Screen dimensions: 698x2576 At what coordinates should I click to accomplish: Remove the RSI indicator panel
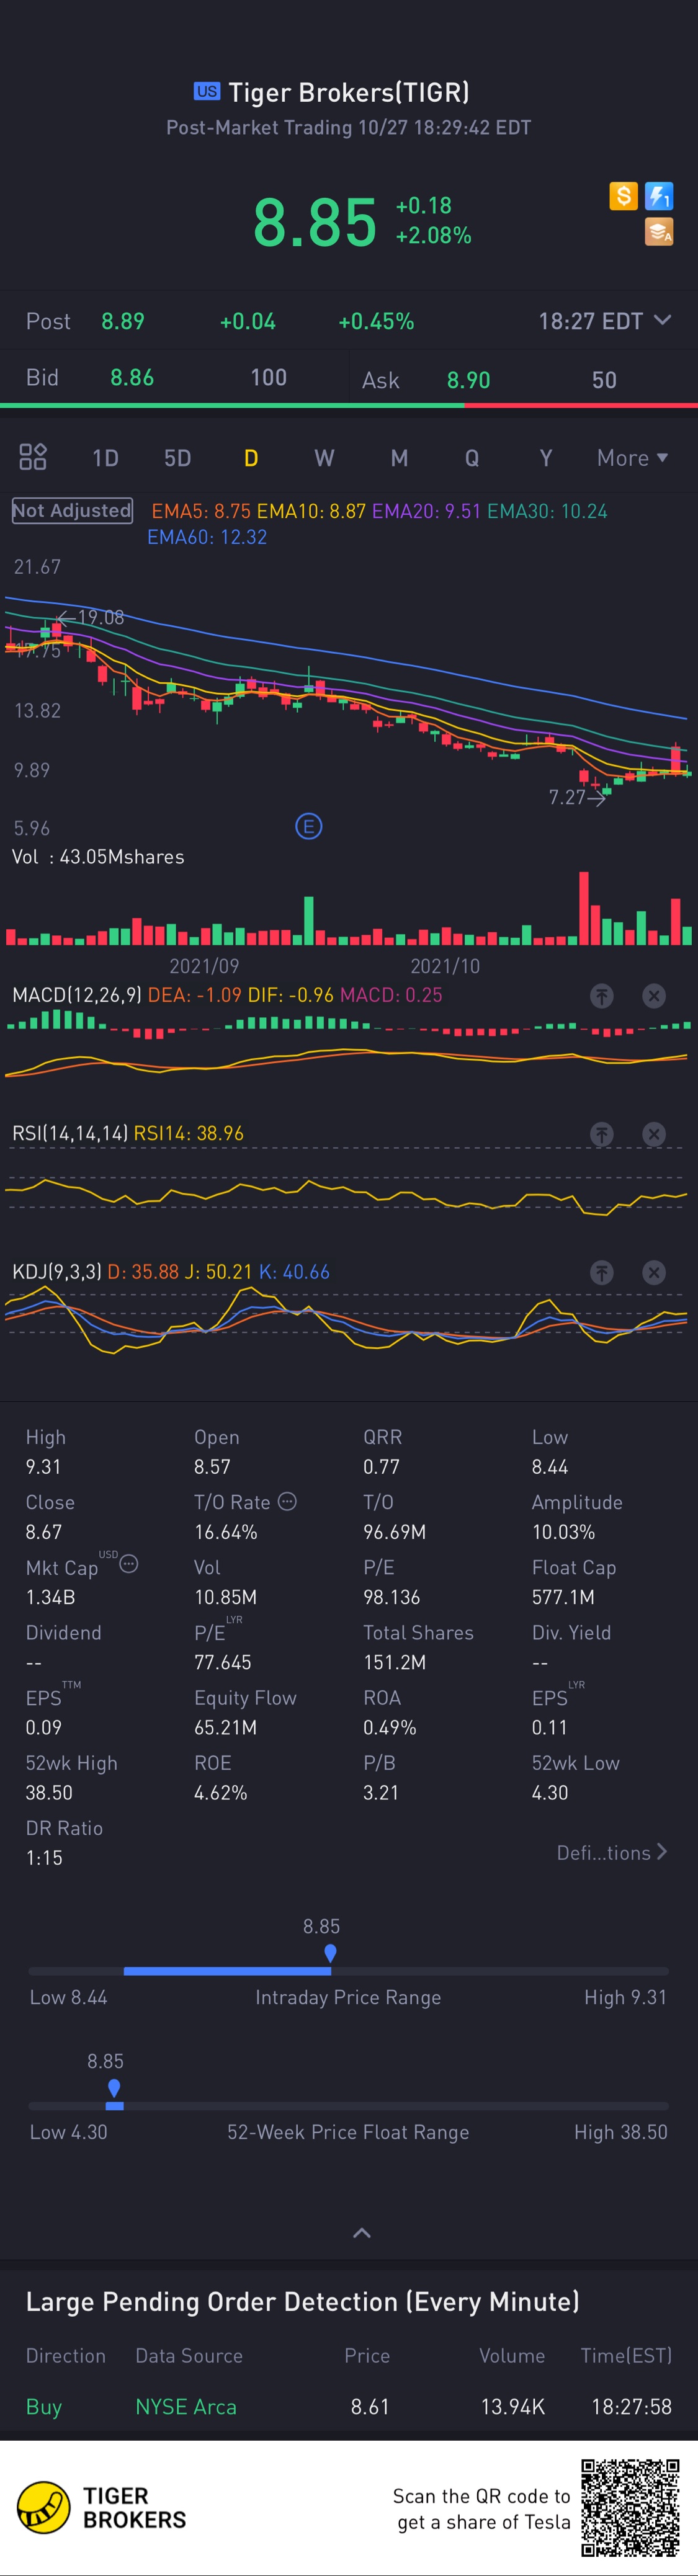654,1134
